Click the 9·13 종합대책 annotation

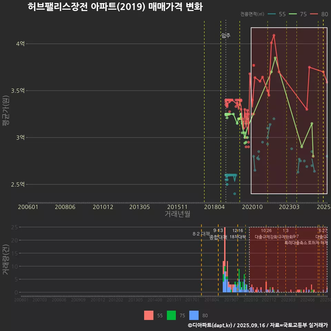coord(218,234)
